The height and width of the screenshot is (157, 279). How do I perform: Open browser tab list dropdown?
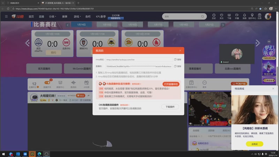3,3
